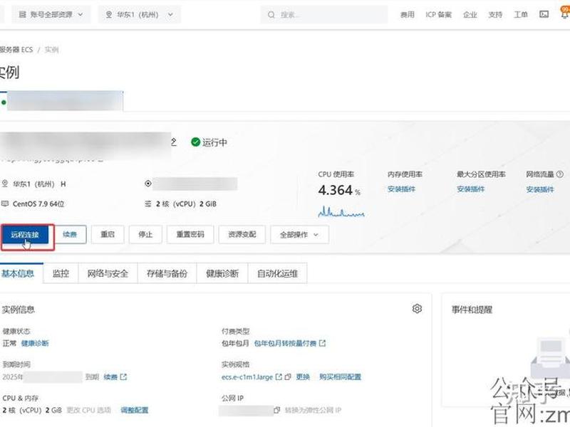Click 购买相同配置 link
Image resolution: width=570 pixels, height=427 pixels.
341,377
